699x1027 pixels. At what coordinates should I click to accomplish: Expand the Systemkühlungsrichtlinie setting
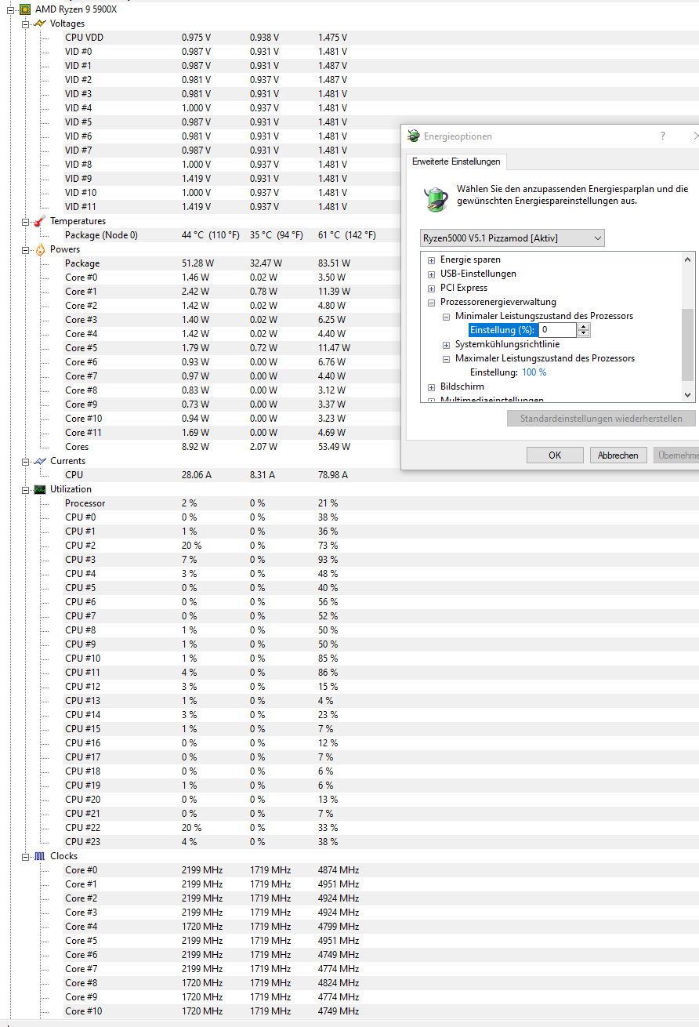click(x=446, y=345)
